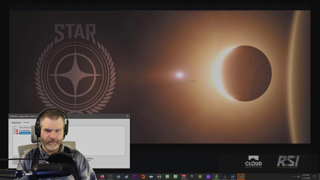Expand the hidden system tray icons
Viewport: 320px width, 180px height.
click(x=294, y=177)
